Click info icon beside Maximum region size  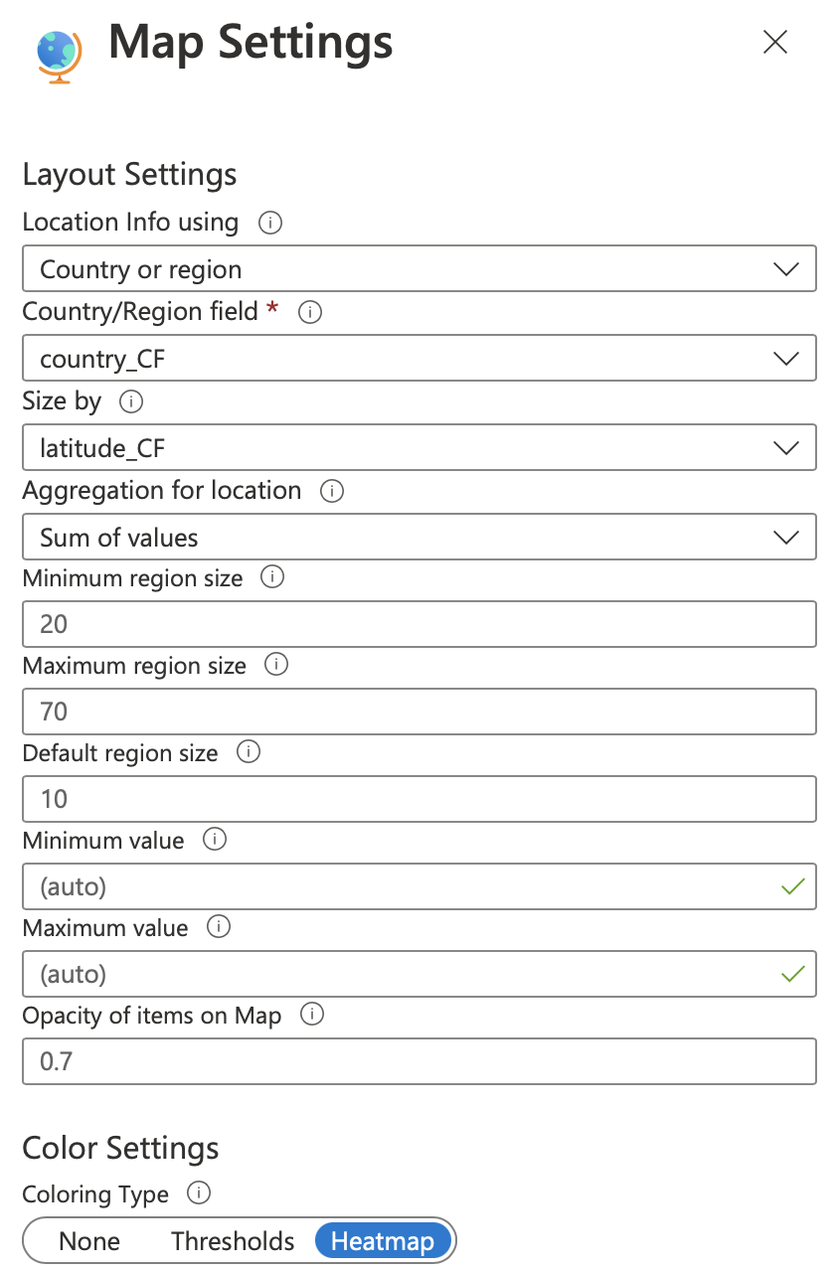click(x=276, y=665)
